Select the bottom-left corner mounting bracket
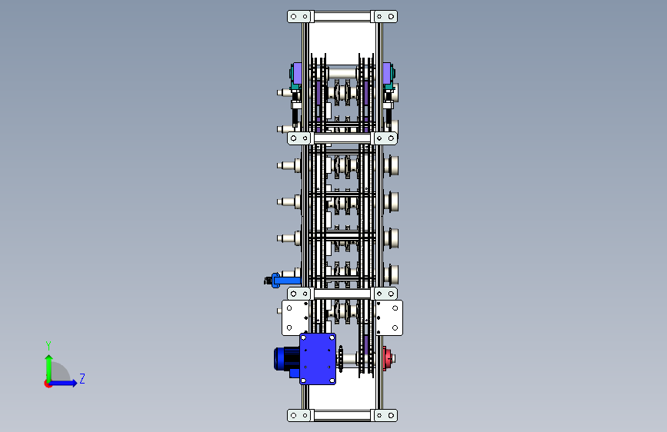This screenshot has width=667, height=432. click(x=300, y=415)
